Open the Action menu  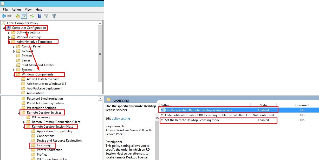(x=16, y=10)
